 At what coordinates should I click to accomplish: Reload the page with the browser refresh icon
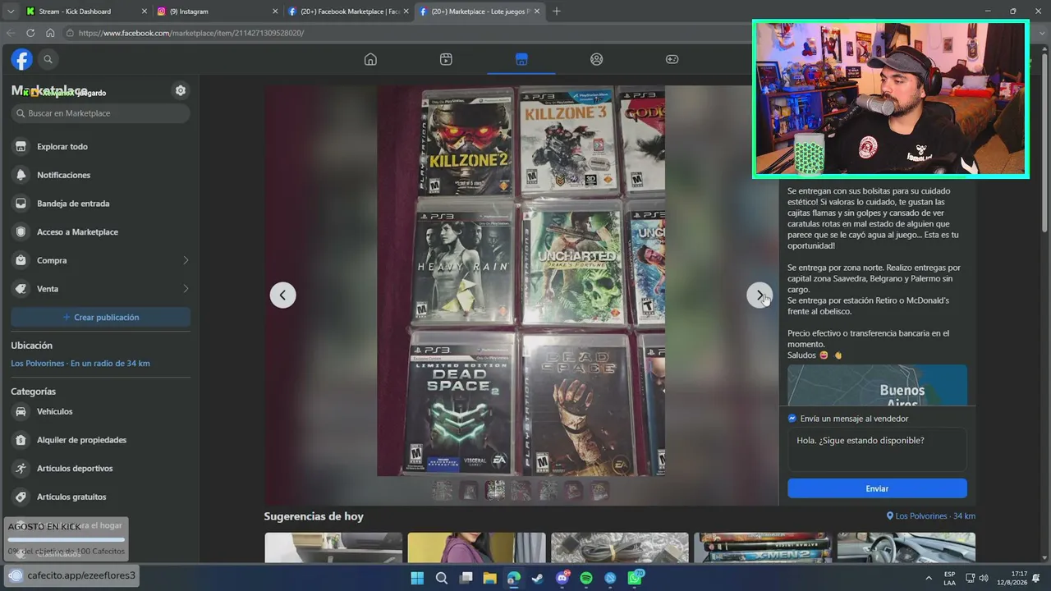point(30,33)
